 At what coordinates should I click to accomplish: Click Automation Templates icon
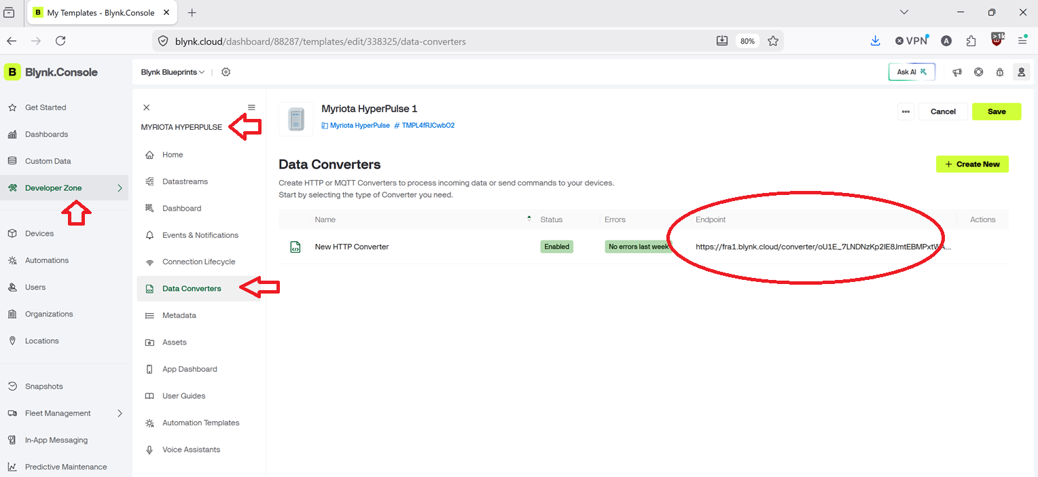(149, 423)
